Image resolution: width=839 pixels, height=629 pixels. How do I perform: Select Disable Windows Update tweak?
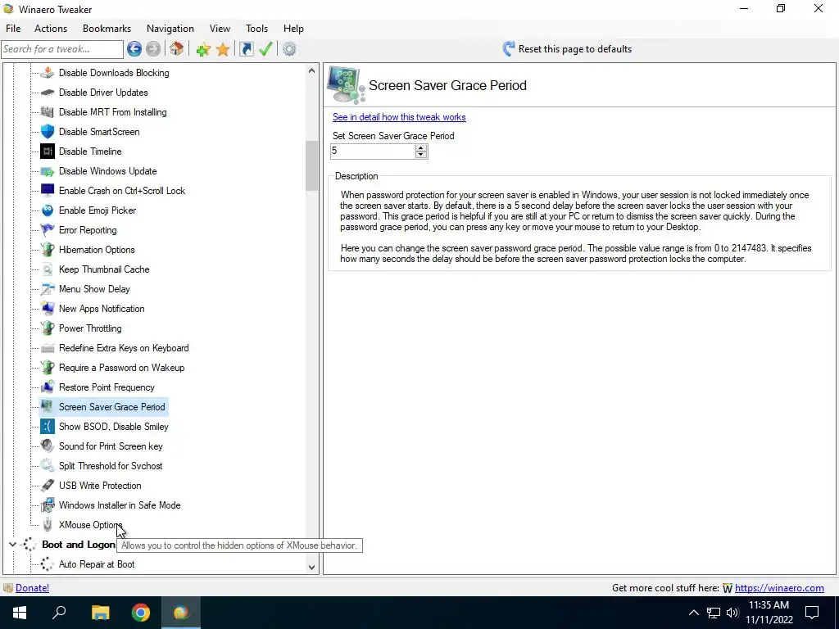tap(107, 171)
